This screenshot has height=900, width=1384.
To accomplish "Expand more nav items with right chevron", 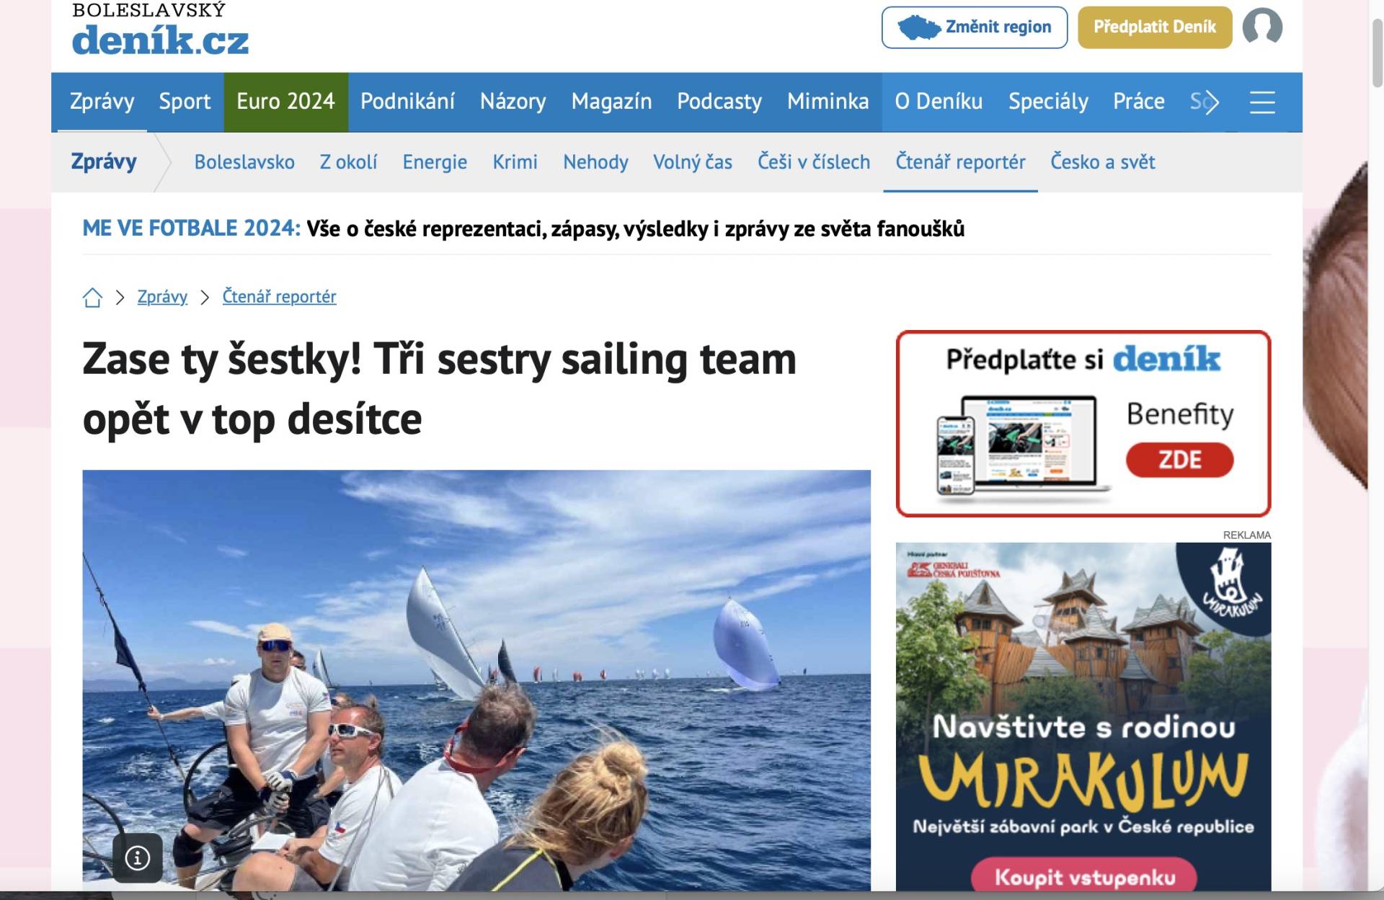I will coord(1211,102).
